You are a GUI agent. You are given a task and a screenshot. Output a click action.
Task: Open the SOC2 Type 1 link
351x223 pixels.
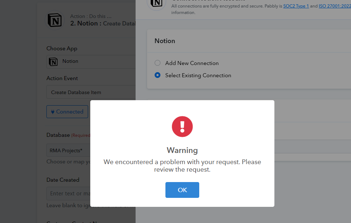click(296, 6)
